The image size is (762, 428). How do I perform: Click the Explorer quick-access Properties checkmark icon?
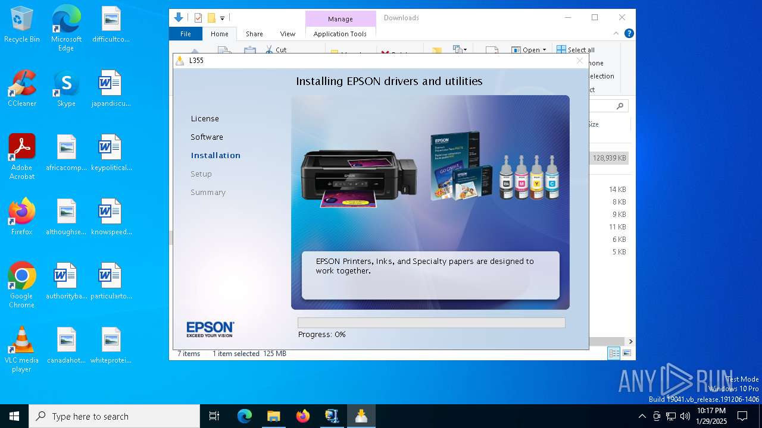tap(198, 18)
